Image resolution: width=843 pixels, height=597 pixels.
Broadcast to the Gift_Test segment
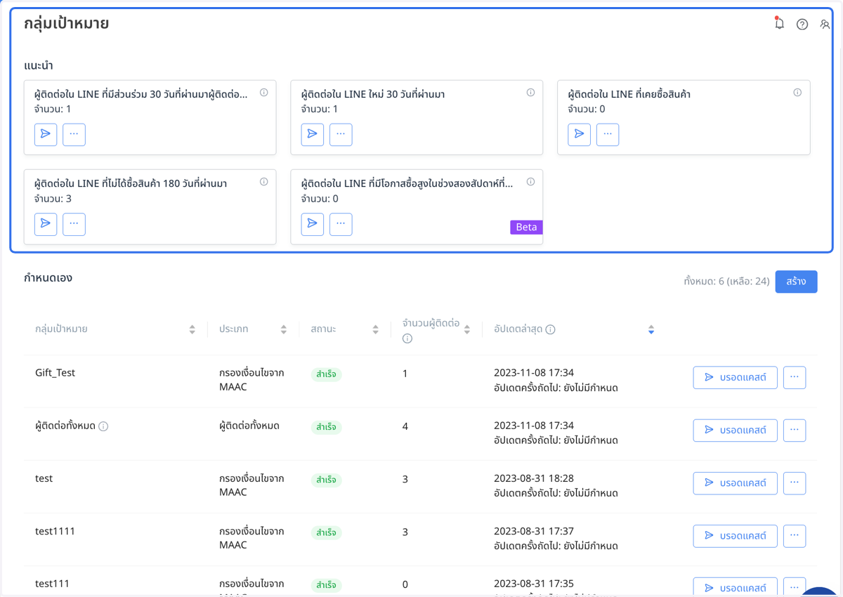coord(735,377)
